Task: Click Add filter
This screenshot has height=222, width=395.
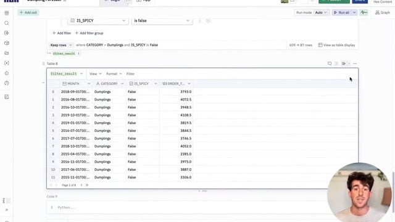Action: pyautogui.click(x=62, y=33)
